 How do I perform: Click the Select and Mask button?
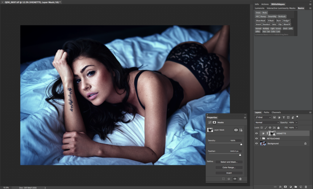click(x=229, y=162)
